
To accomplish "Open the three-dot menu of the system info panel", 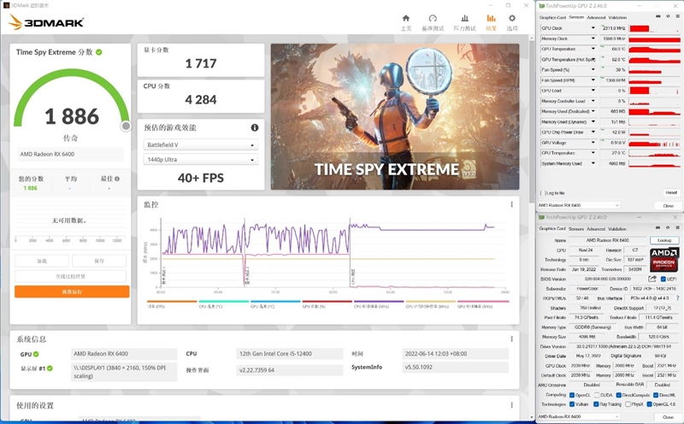I will coord(511,339).
